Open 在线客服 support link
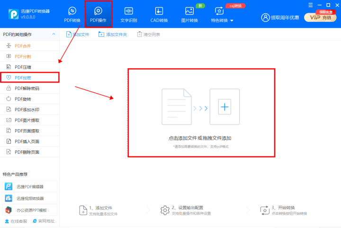 [x=16, y=221]
